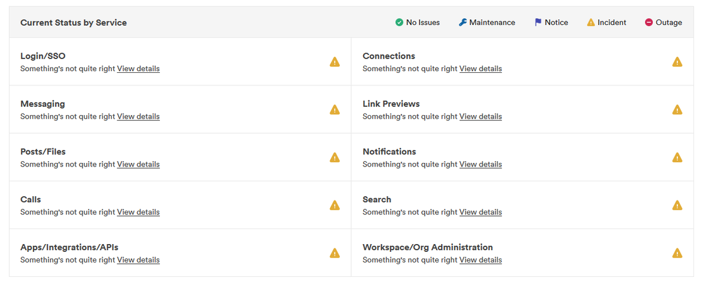This screenshot has width=718, height=293.
Task: Click the green No Issues legend icon
Action: [399, 23]
